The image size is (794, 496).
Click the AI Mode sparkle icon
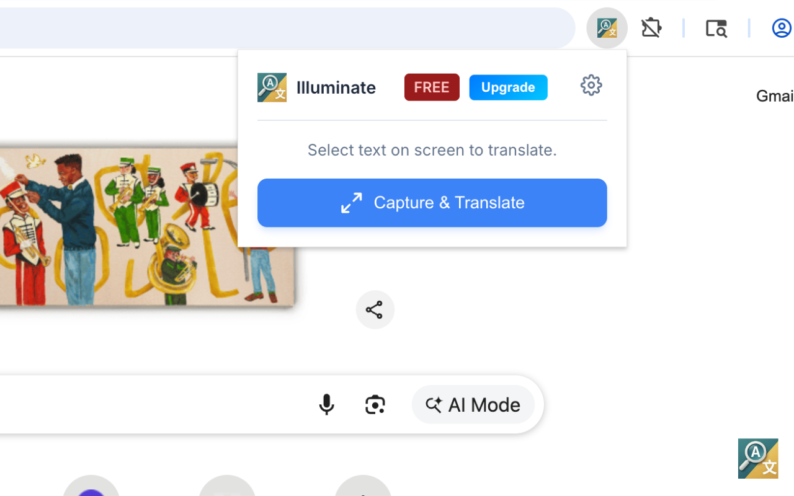pyautogui.click(x=434, y=404)
